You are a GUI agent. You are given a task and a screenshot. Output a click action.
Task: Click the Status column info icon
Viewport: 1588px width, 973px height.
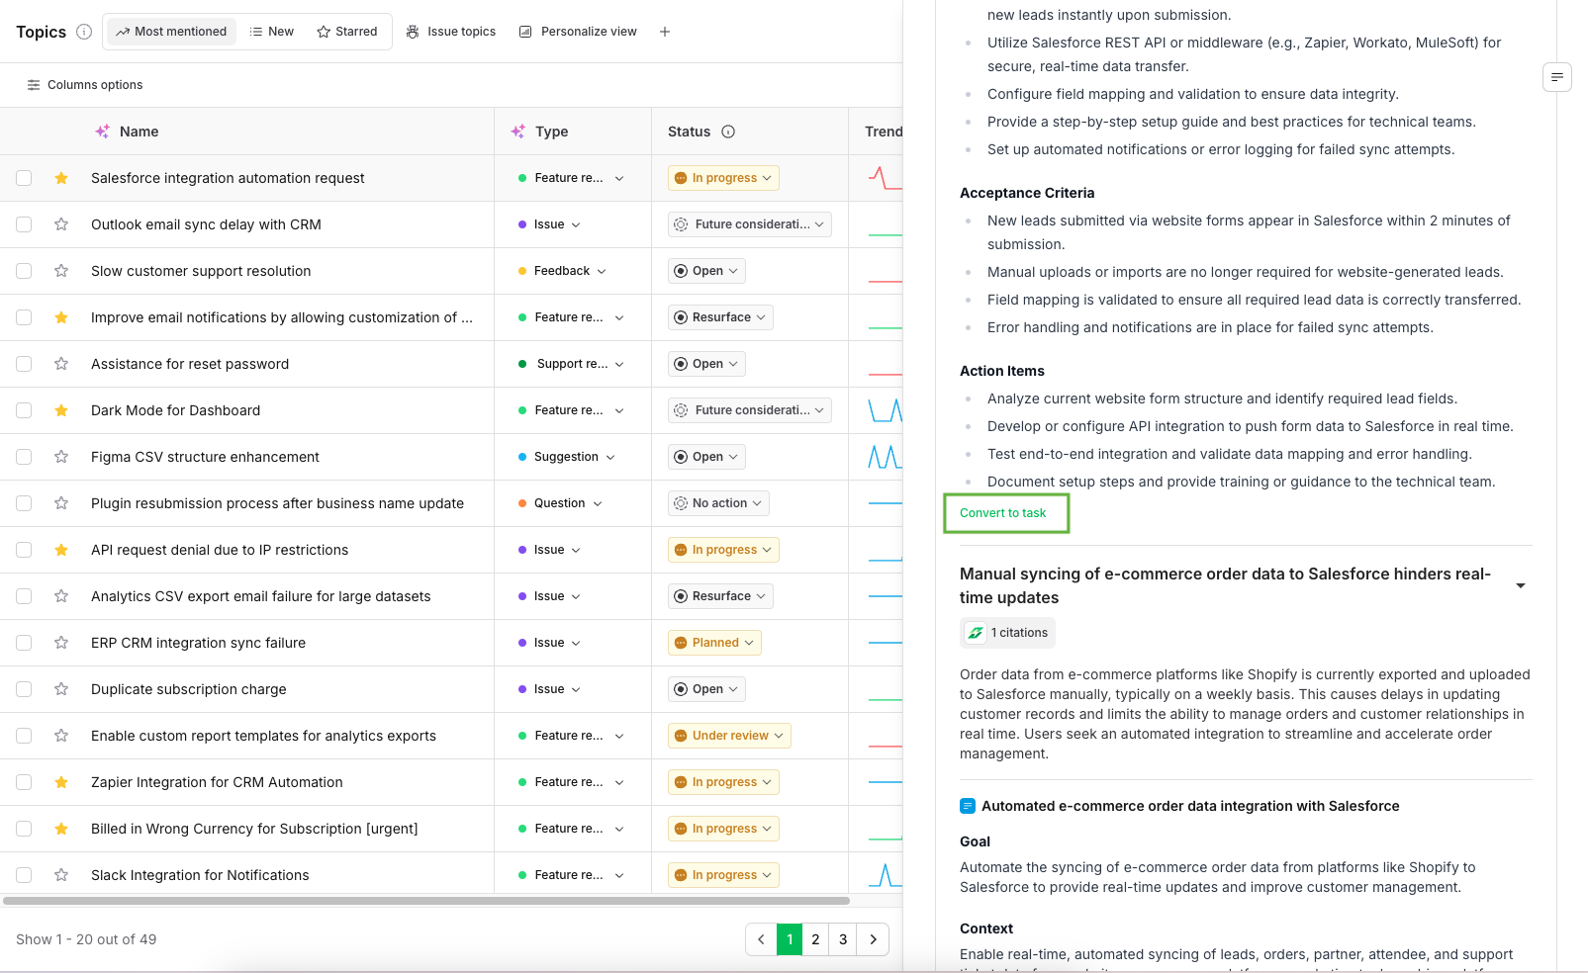click(728, 132)
